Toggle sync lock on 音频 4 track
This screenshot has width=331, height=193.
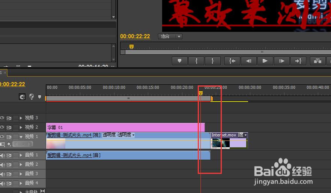click(9, 183)
